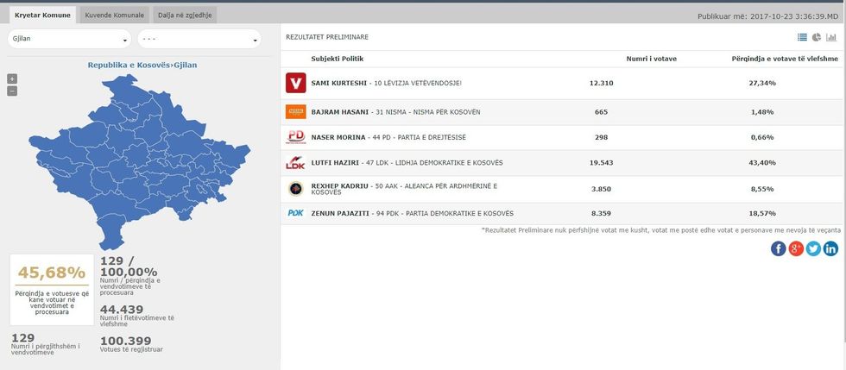Viewport: 846px width, 370px height.
Task: Share results on LinkedIn
Action: [830, 248]
